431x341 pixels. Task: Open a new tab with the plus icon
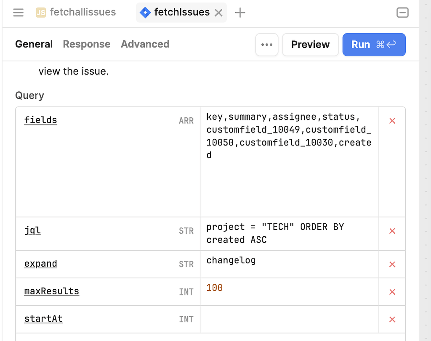(240, 13)
